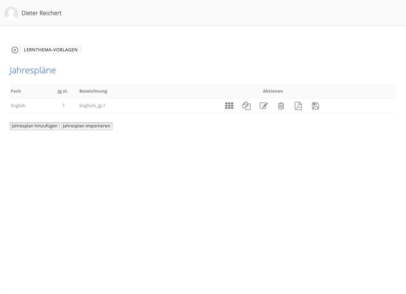Edit the Englisch_Jg-7 yearly plan
This screenshot has width=406, height=294.
click(x=264, y=106)
